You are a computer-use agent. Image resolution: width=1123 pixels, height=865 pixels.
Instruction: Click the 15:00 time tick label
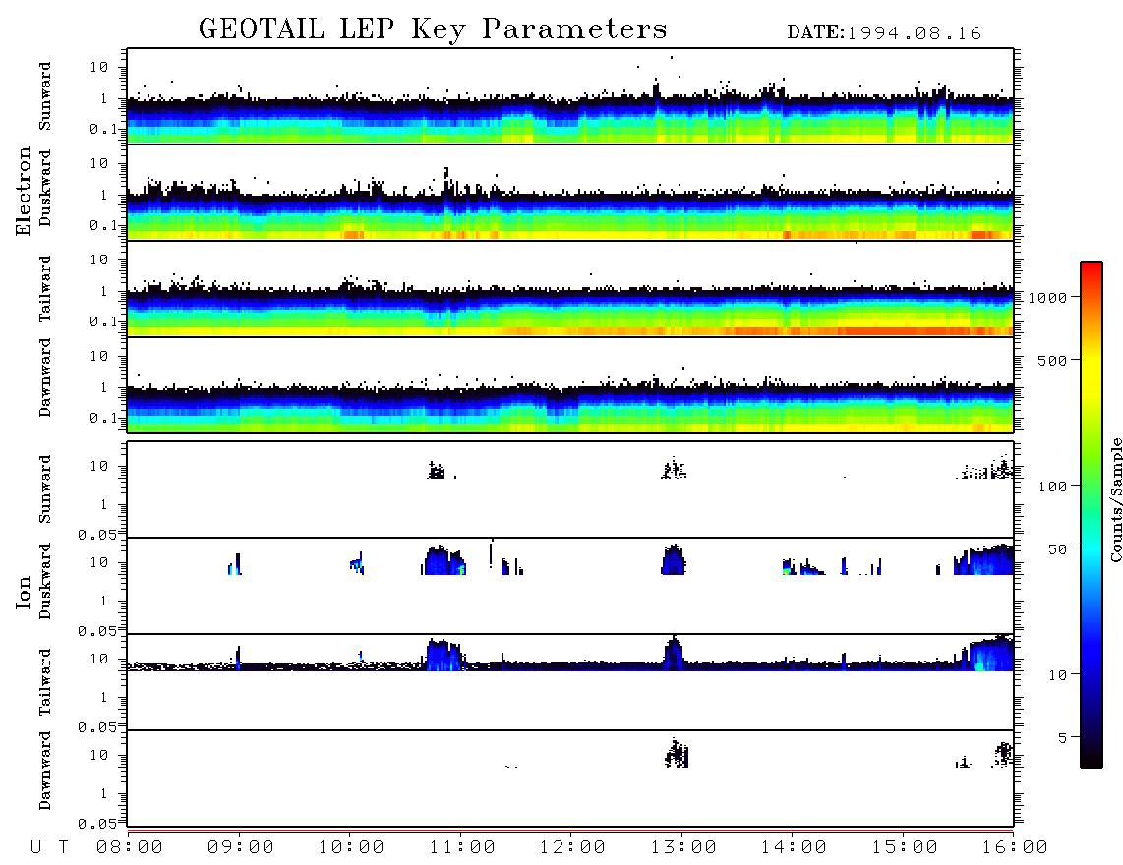tap(905, 848)
